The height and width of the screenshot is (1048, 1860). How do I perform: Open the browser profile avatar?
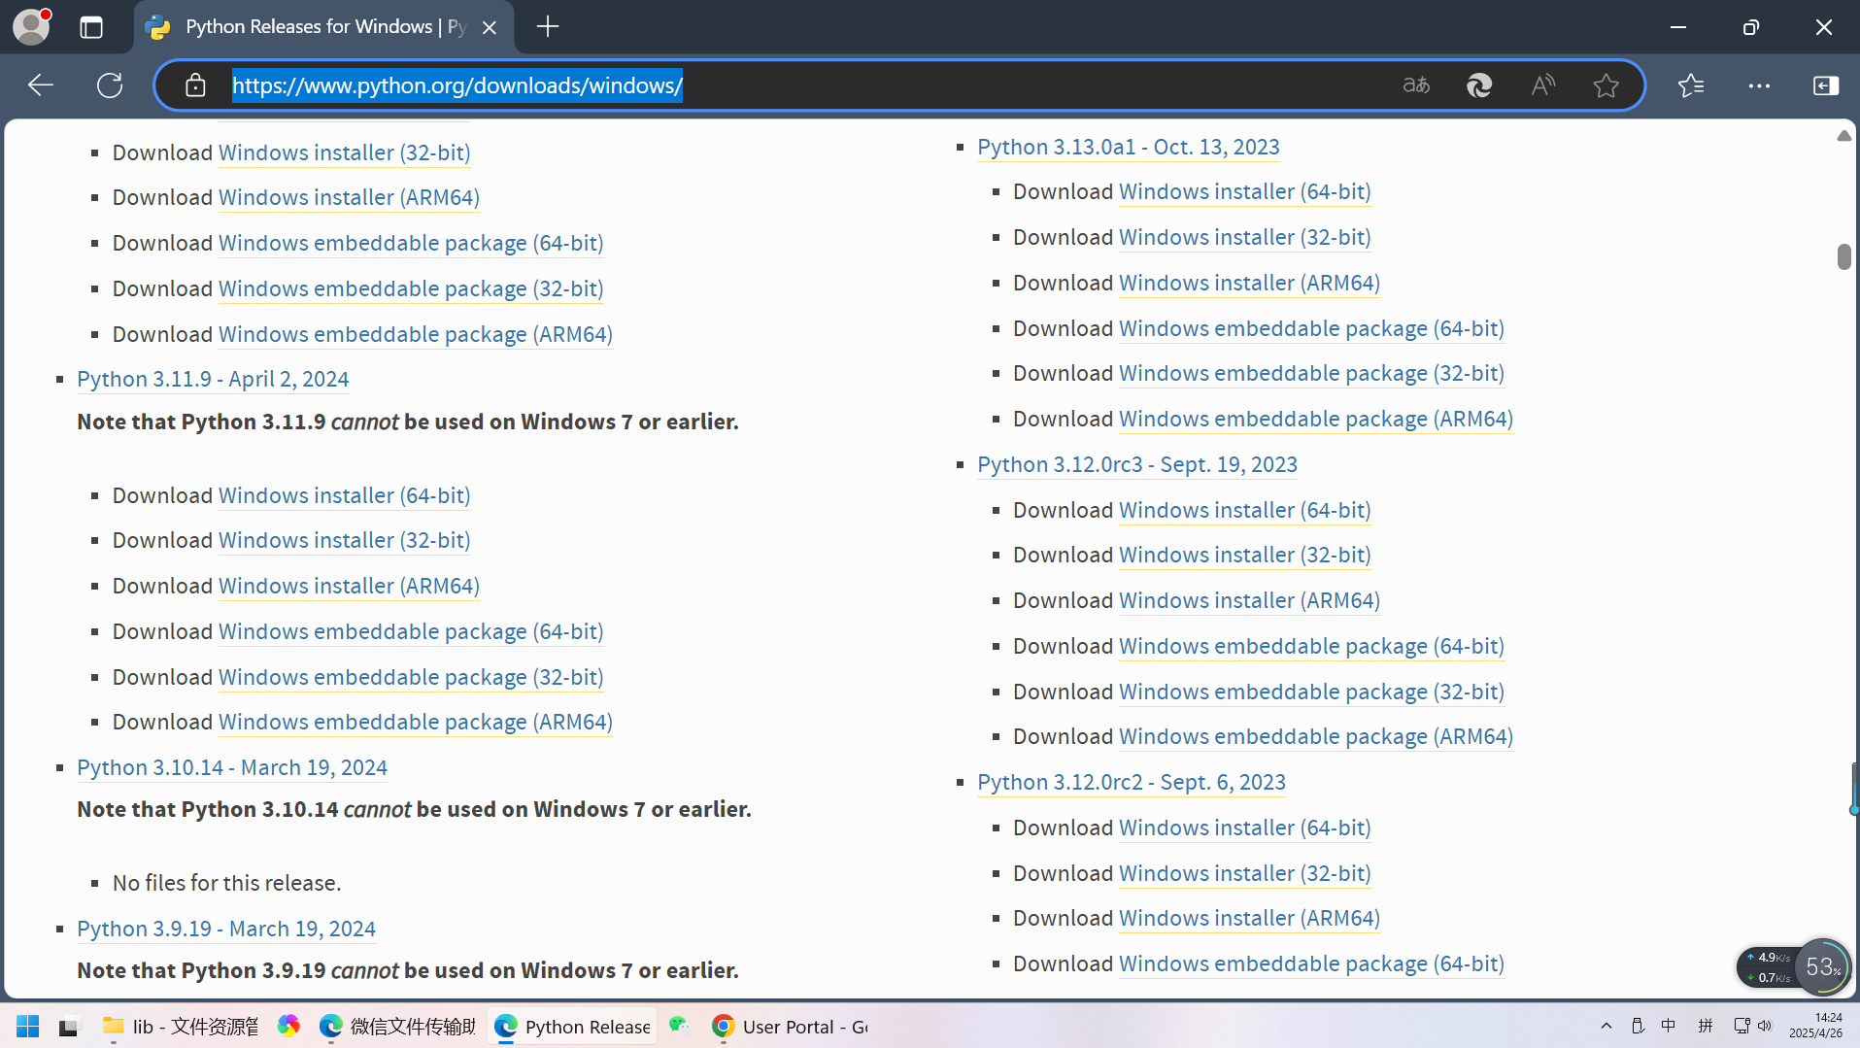coord(31,26)
